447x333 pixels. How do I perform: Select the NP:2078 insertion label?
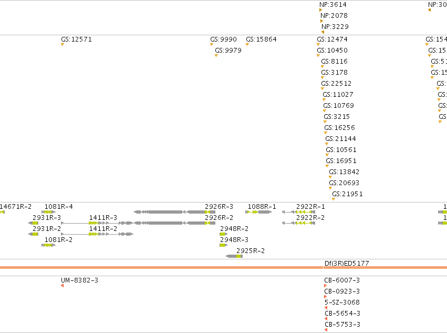(334, 16)
